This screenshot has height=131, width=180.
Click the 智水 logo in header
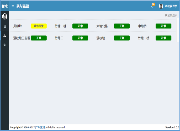(x=5, y=6)
